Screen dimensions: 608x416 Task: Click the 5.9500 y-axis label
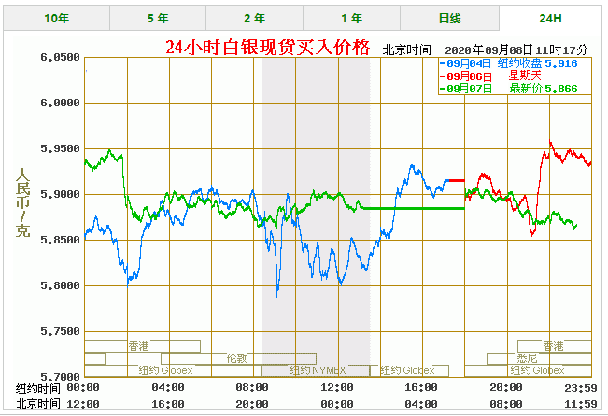60,148
